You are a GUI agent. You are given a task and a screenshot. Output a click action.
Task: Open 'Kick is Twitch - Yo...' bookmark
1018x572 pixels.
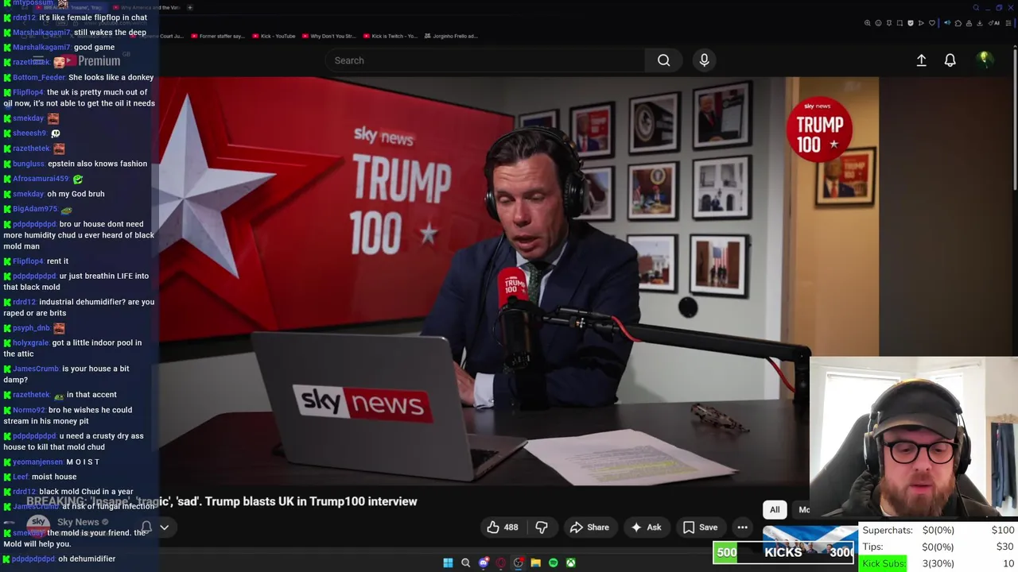coord(389,36)
